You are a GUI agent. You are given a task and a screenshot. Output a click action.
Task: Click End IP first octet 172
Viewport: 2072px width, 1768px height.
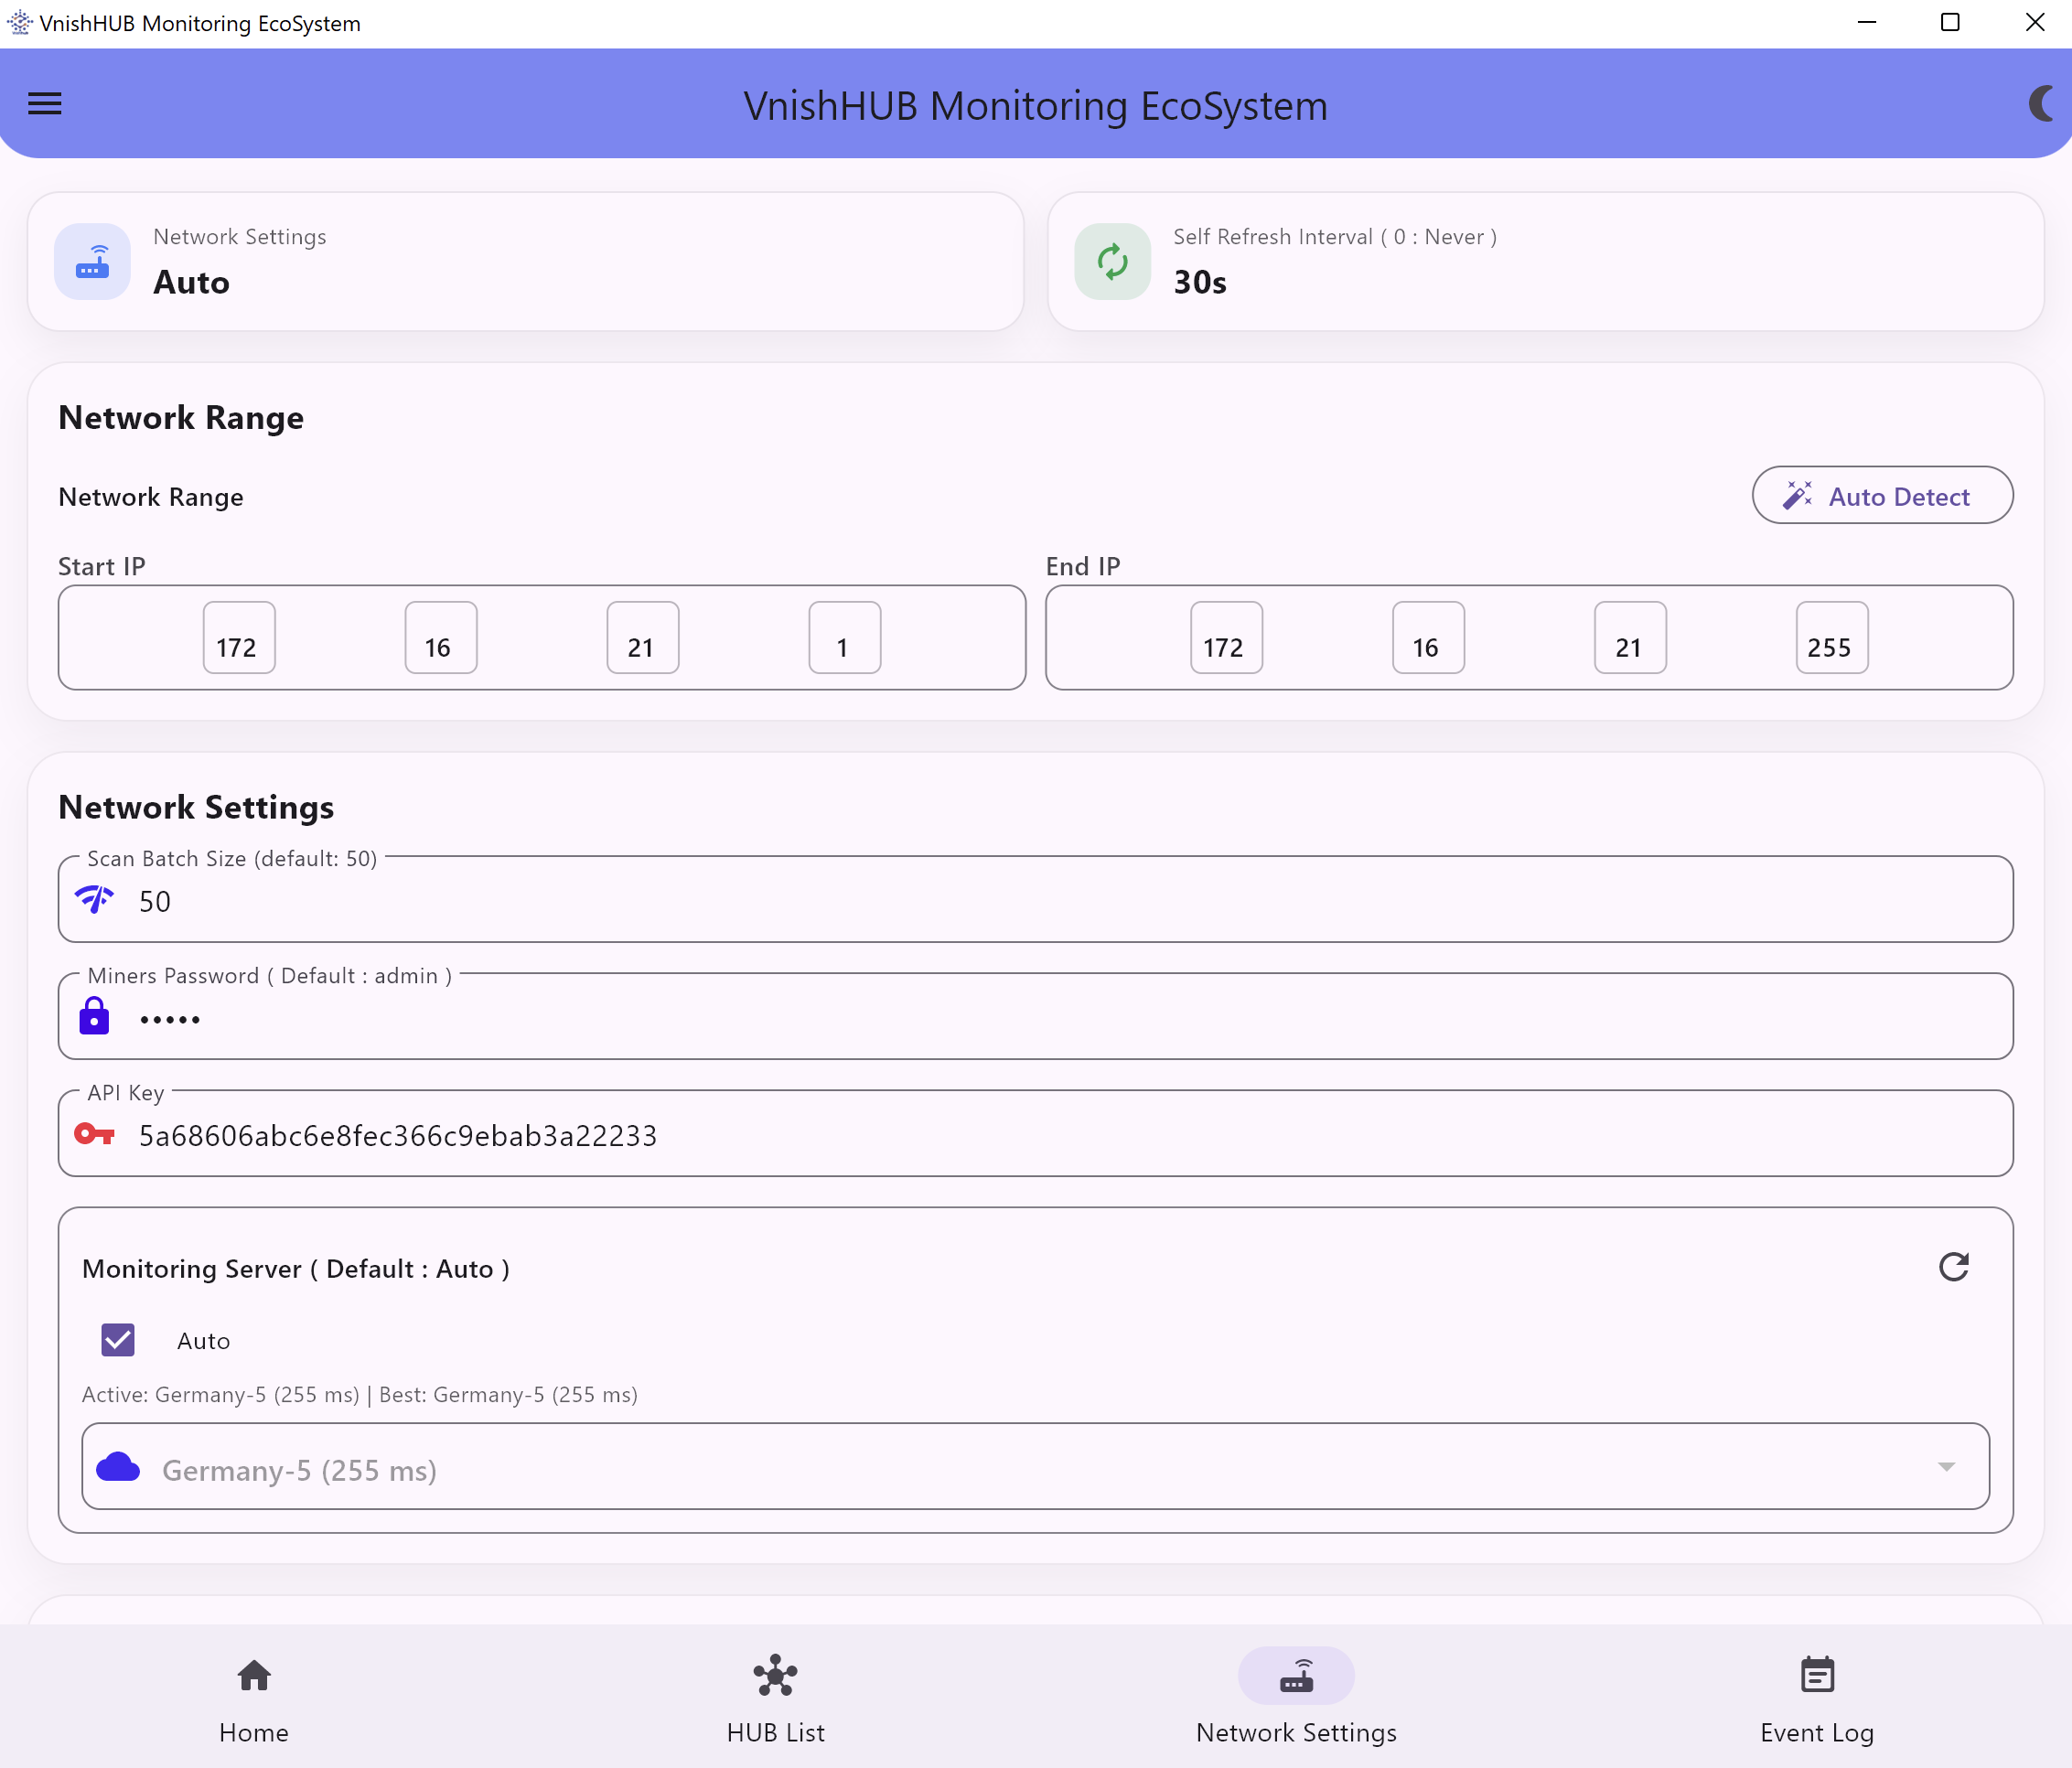coord(1226,638)
